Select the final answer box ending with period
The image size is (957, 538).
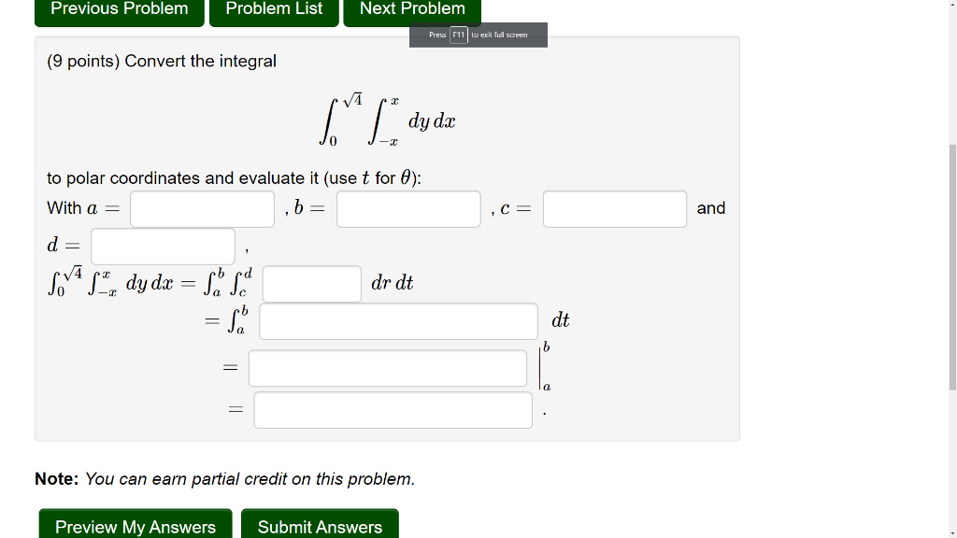point(393,410)
